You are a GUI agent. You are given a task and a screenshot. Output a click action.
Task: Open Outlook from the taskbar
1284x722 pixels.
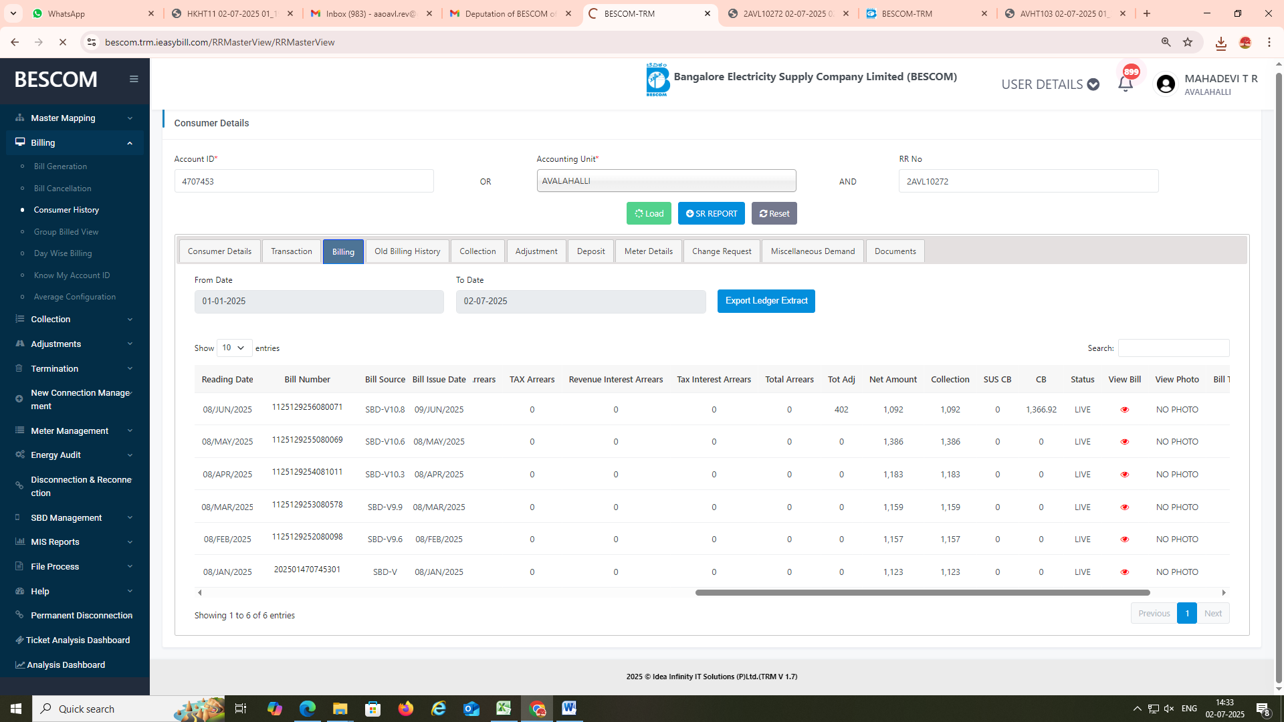[x=471, y=709]
